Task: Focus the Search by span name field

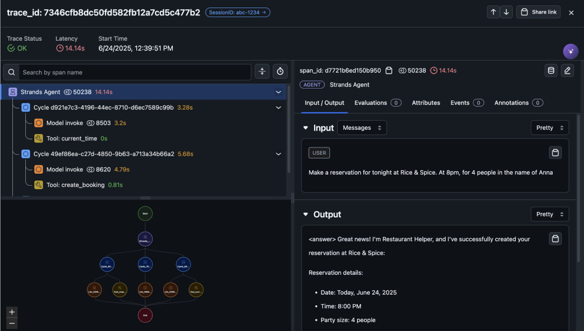Action: pos(135,72)
